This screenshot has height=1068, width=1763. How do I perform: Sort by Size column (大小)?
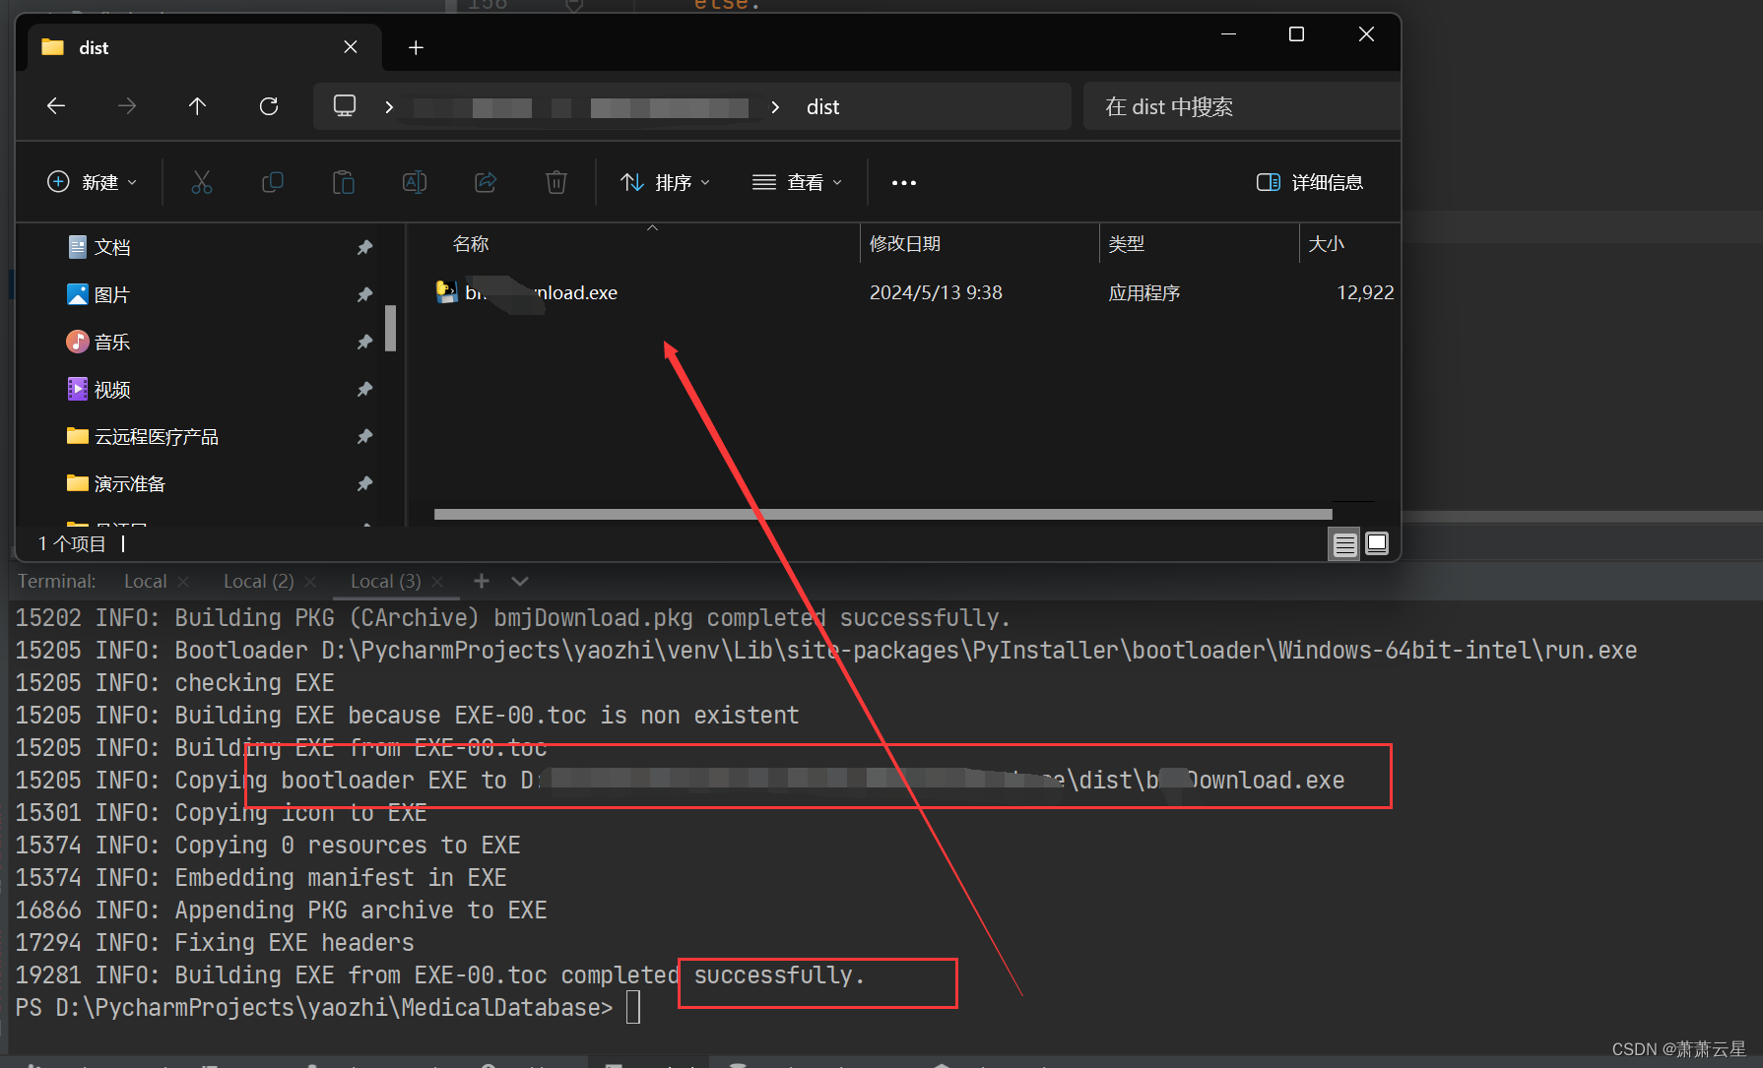click(1326, 243)
